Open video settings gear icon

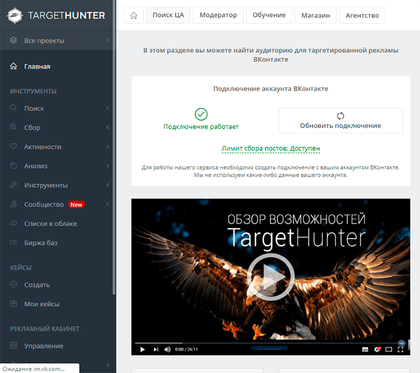tap(377, 349)
